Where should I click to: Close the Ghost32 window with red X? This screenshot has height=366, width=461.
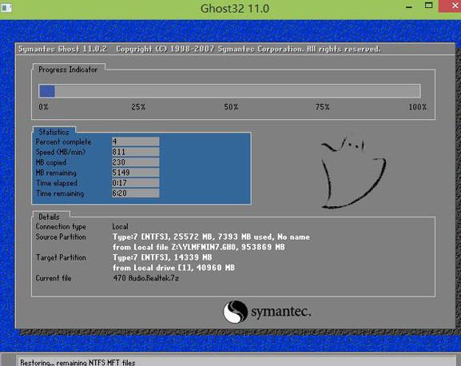[x=450, y=6]
